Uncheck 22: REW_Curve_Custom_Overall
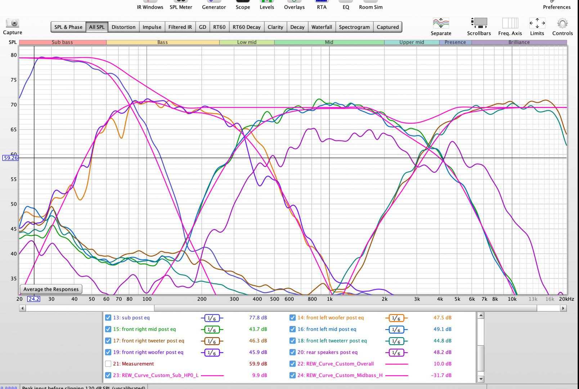Screen dimensions: 579x389 [x=292, y=364]
